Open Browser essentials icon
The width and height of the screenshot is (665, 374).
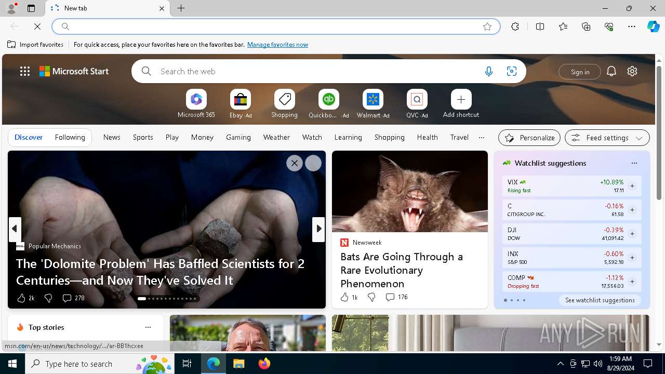609,26
